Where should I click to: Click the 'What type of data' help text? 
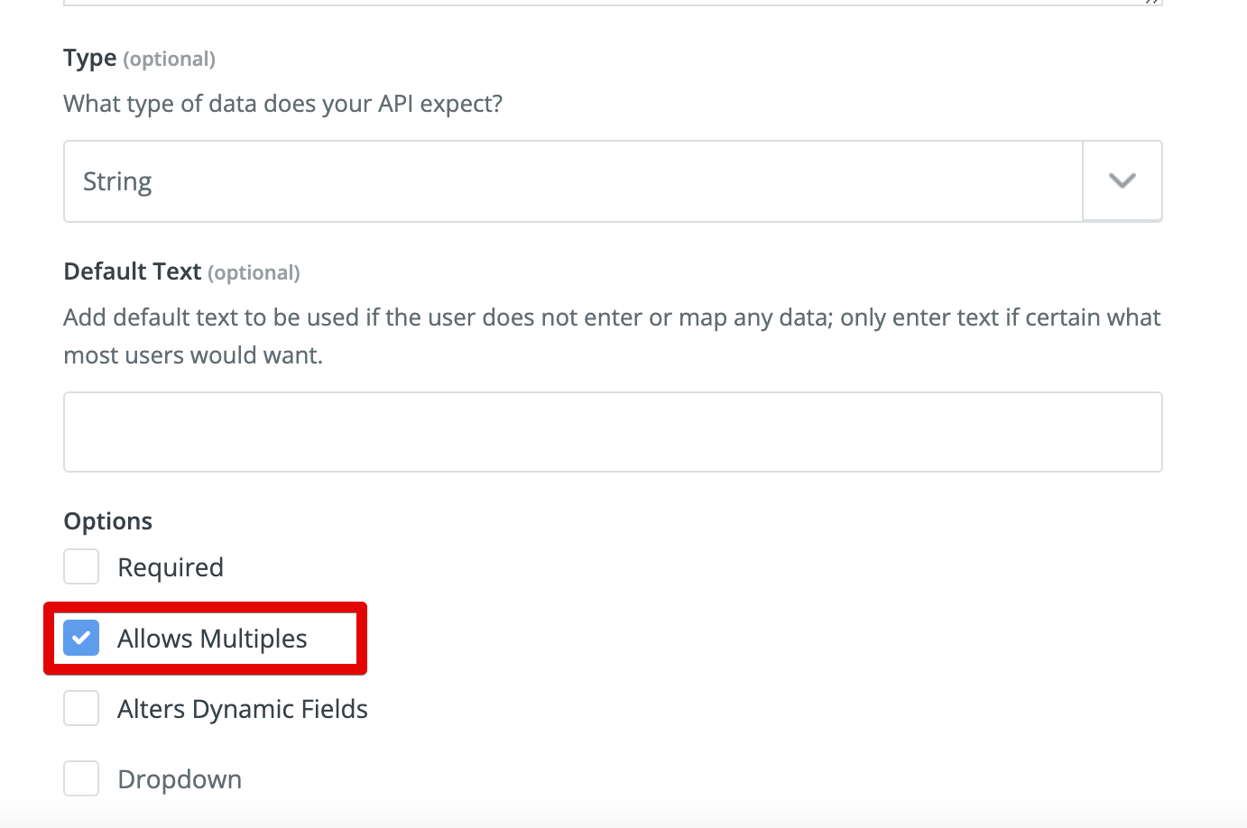[x=283, y=104]
